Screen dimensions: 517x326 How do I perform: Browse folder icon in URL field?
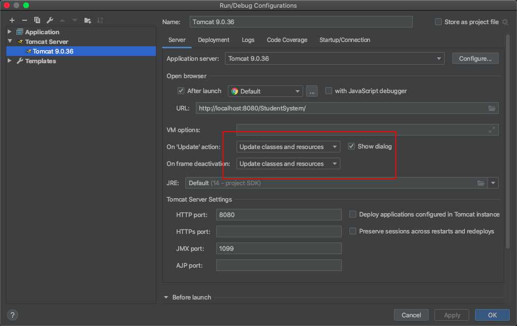coord(491,109)
